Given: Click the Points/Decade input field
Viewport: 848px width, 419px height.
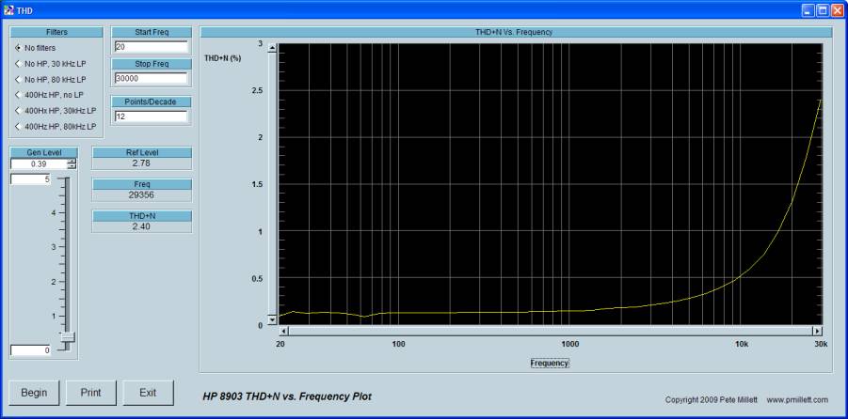Looking at the screenshot, I should tap(151, 116).
